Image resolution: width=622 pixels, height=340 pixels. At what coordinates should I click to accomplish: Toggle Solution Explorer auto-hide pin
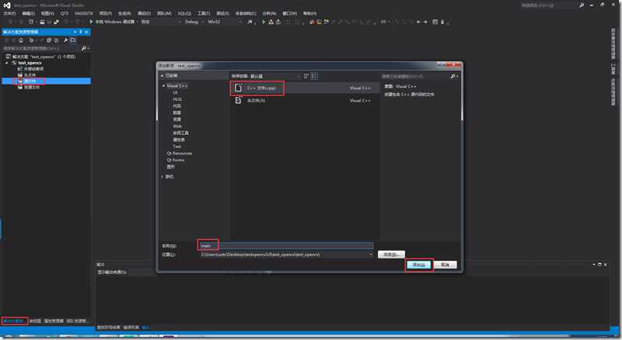coord(81,32)
